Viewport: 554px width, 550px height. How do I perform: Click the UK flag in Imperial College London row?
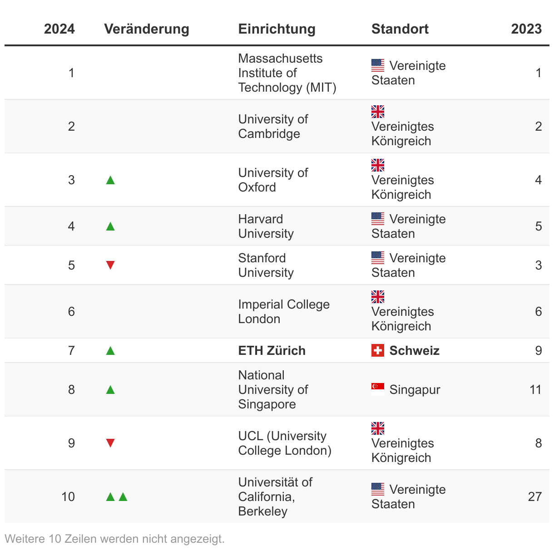tap(377, 297)
